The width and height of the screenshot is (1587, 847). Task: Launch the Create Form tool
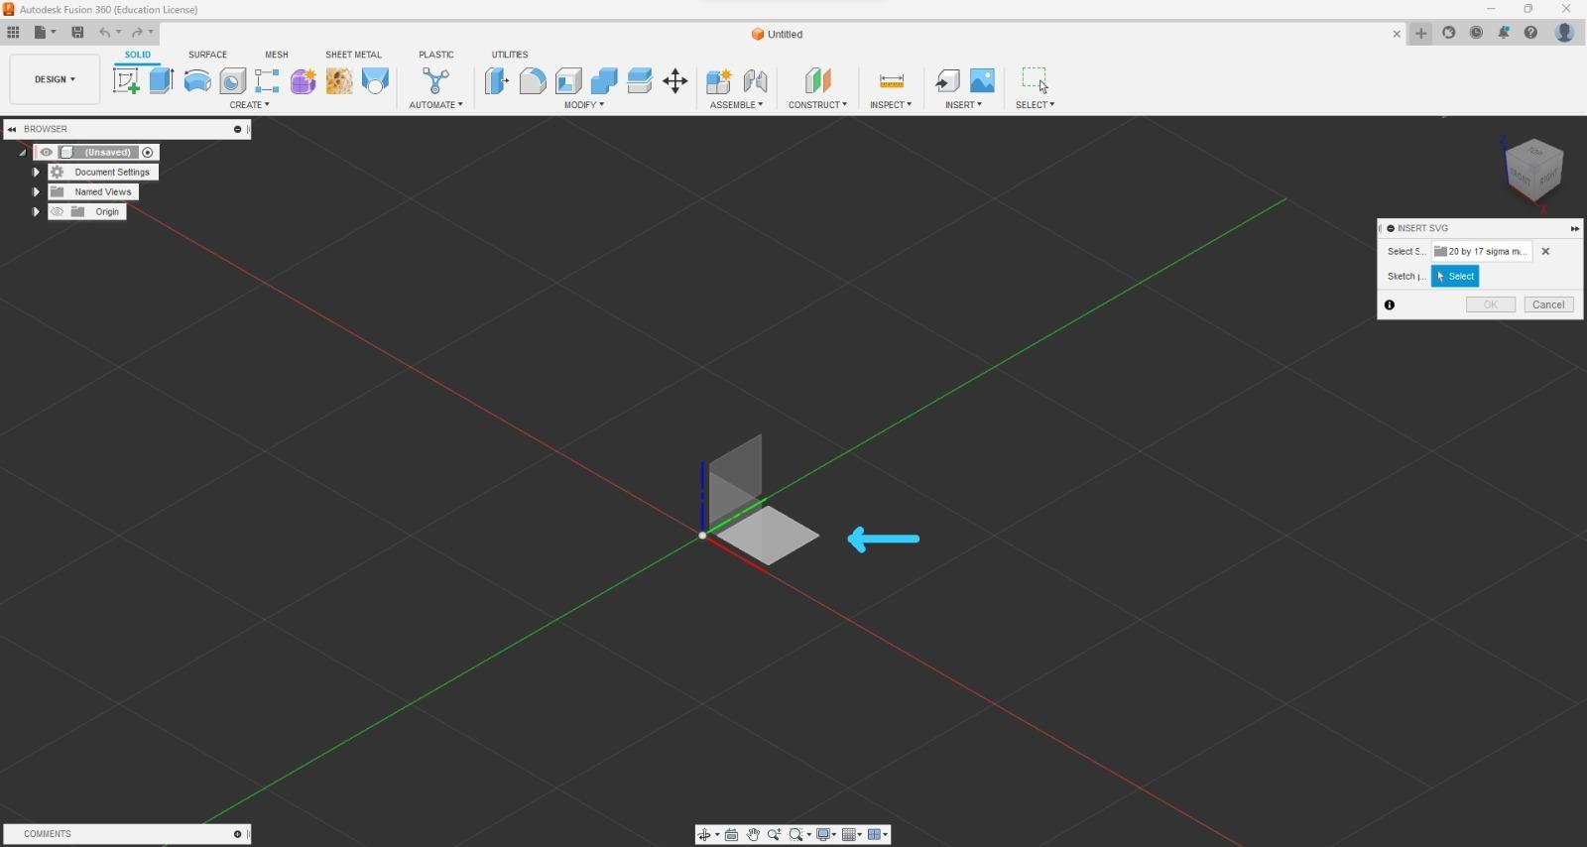[304, 80]
